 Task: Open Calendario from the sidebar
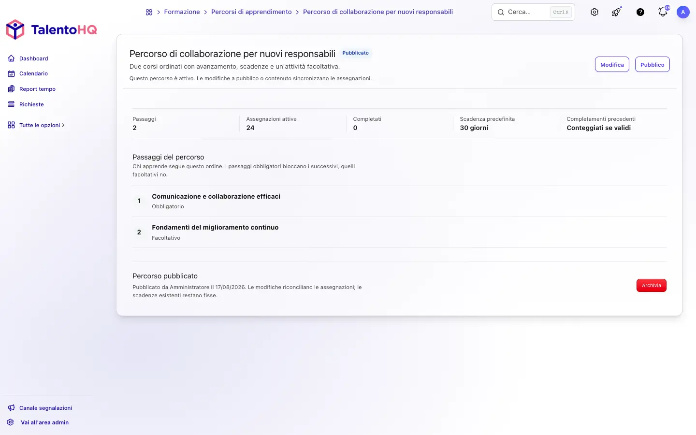click(x=34, y=73)
